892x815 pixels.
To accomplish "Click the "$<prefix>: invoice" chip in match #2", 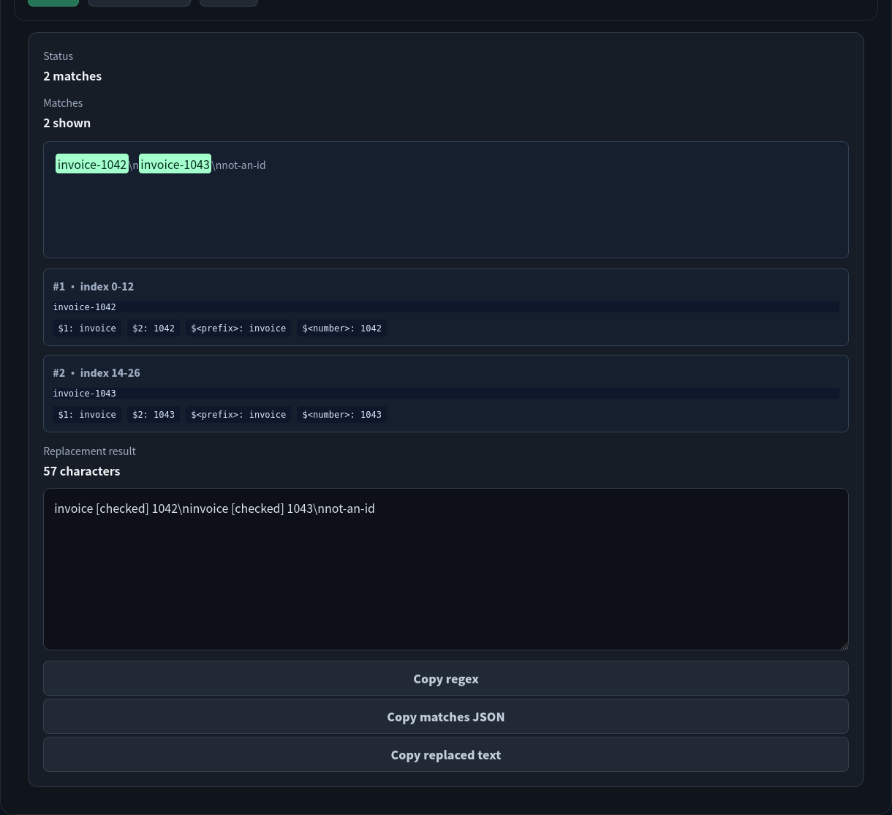I will tap(238, 415).
